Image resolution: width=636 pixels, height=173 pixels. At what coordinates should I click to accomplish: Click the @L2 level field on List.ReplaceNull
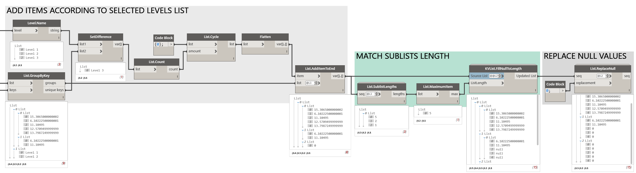[601, 76]
